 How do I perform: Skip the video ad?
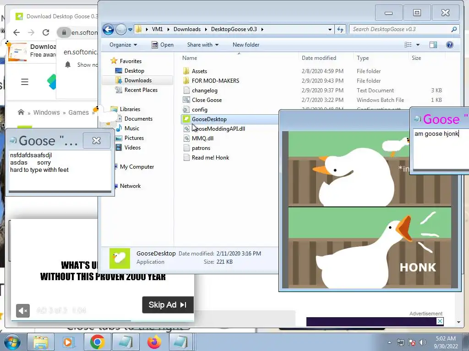click(168, 305)
